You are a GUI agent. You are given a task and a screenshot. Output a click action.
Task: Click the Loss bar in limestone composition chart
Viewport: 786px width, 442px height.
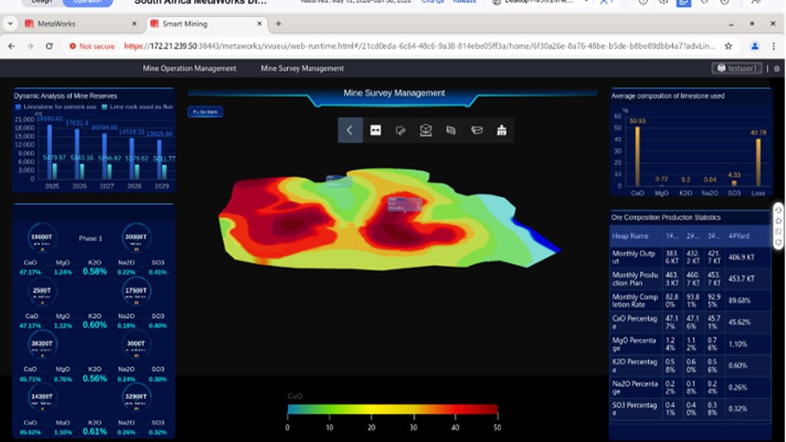point(758,162)
